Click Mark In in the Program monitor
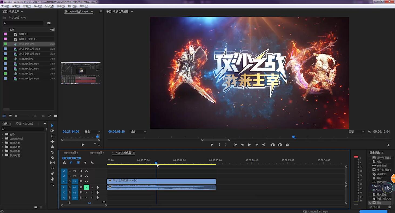The width and height of the screenshot is (395, 213). point(219,145)
